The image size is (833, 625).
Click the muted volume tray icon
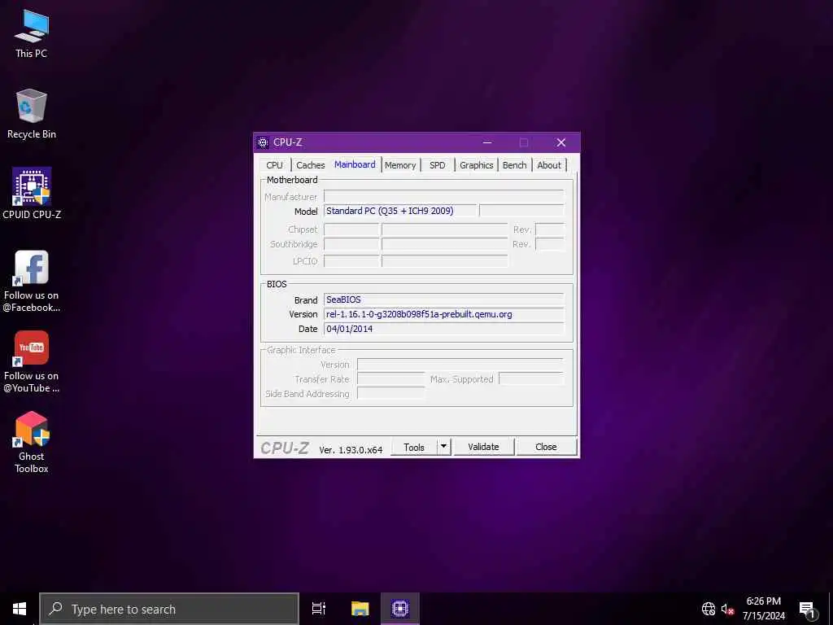pyautogui.click(x=727, y=609)
